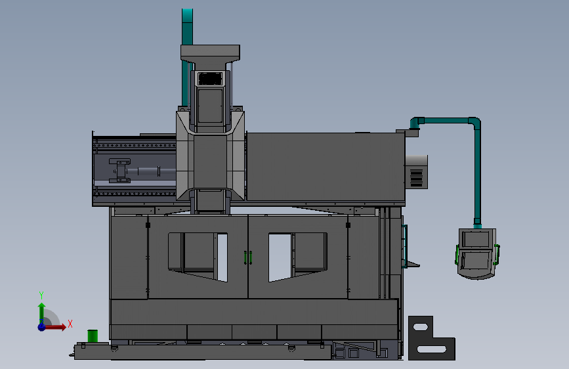The image size is (569, 369).
Task: Click the X label of the triad
Action: 70,324
